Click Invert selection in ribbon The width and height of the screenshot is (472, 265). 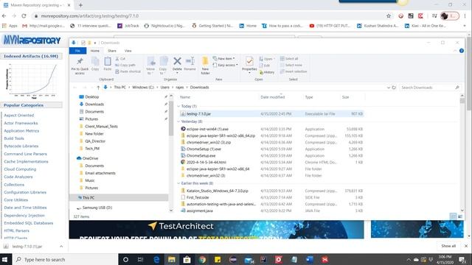pyautogui.click(x=294, y=71)
